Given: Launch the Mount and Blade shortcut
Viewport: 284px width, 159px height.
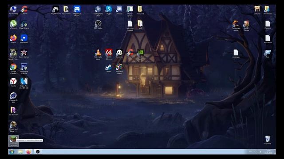Looking at the screenshot, I should [13, 126].
